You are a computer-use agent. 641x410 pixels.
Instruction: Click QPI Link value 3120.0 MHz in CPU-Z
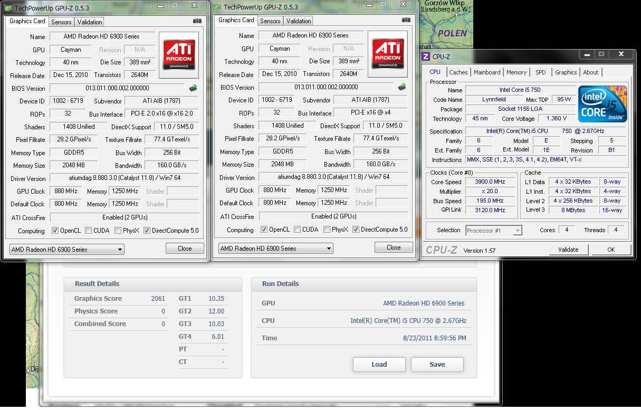(490, 210)
